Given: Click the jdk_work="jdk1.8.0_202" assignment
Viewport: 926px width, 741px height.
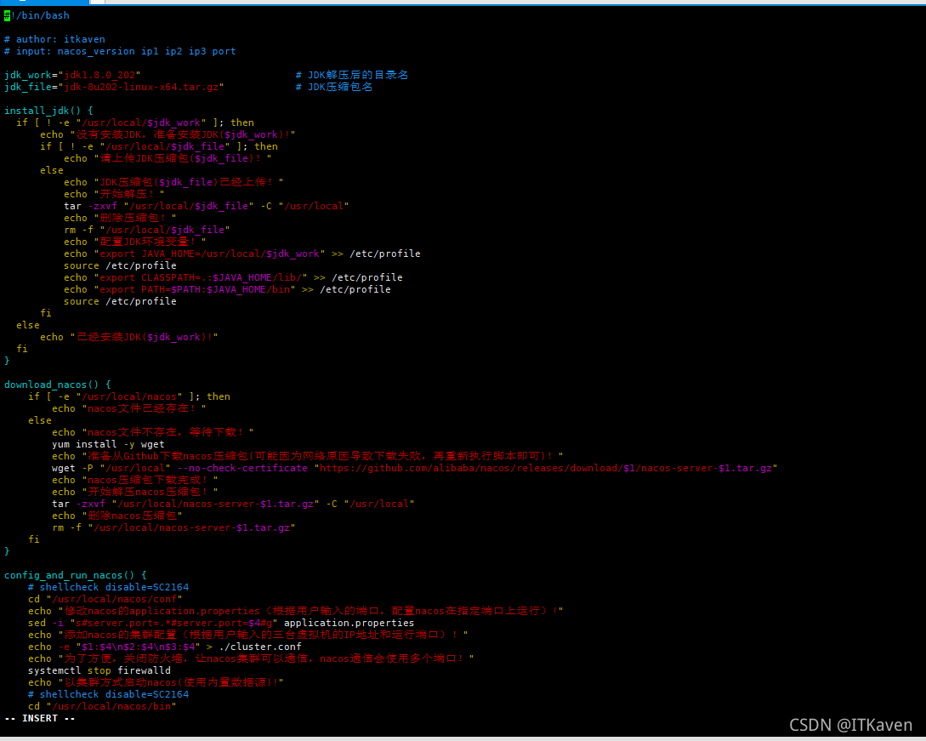Looking at the screenshot, I should (x=72, y=75).
